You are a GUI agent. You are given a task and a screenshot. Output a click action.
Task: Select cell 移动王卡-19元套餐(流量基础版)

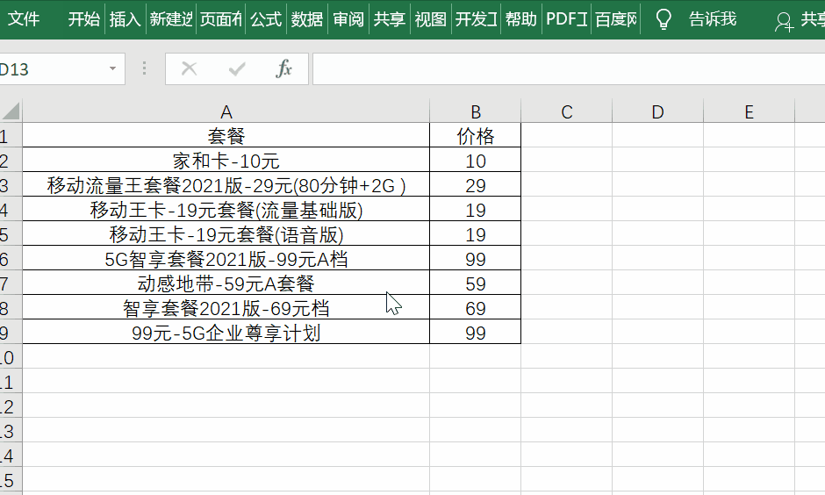point(226,210)
